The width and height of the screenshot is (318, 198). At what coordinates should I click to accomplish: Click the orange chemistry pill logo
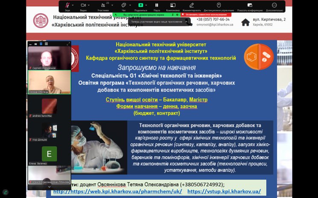pos(259,57)
